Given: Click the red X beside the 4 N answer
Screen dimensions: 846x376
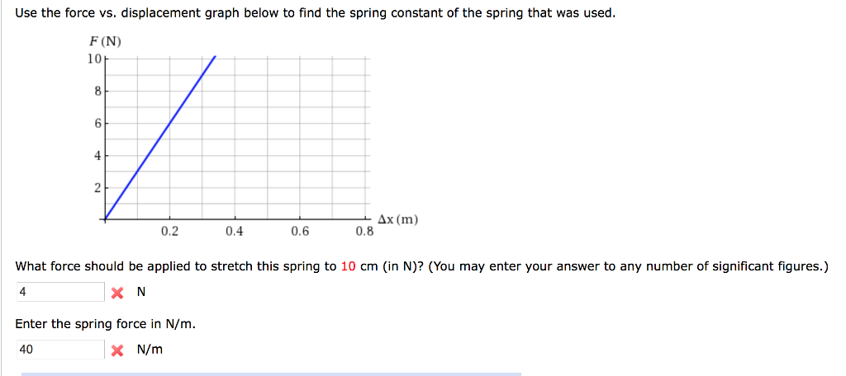Looking at the screenshot, I should [117, 293].
